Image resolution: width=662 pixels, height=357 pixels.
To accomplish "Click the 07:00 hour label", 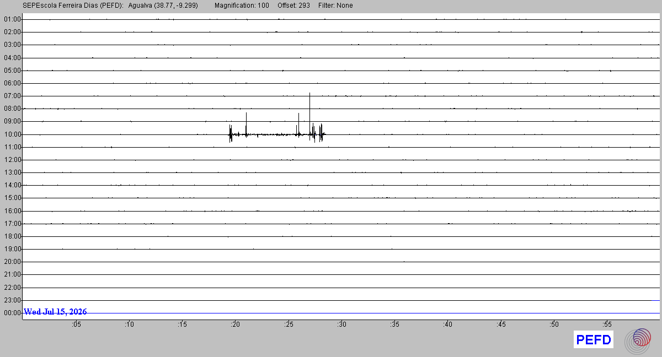I will (x=12, y=96).
